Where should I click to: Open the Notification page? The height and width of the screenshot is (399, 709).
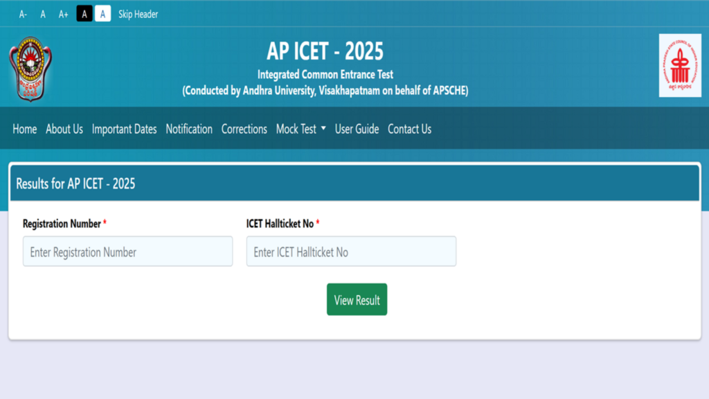coord(189,129)
